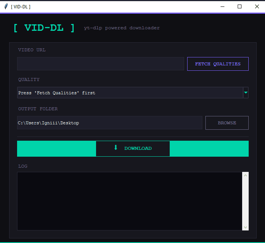Click the 'yt-dlp powered downloader' subtitle
This screenshot has height=243, width=265.
[x=122, y=28]
